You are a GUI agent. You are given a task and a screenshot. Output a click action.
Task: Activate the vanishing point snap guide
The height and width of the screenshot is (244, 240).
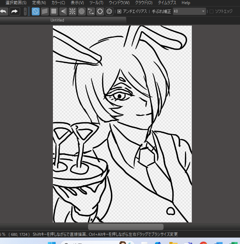(63, 11)
